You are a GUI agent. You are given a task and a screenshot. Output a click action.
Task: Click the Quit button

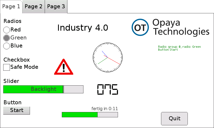tap(174, 119)
